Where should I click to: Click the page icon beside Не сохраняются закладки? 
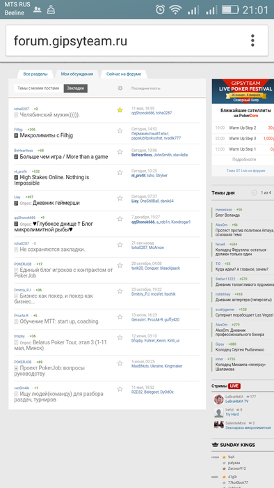[x=16, y=250]
